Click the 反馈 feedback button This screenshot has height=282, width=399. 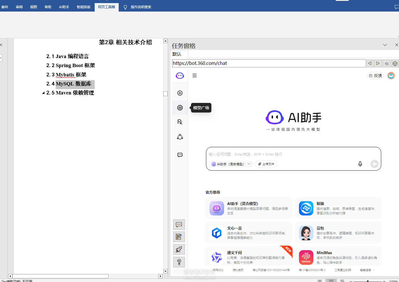click(x=375, y=76)
